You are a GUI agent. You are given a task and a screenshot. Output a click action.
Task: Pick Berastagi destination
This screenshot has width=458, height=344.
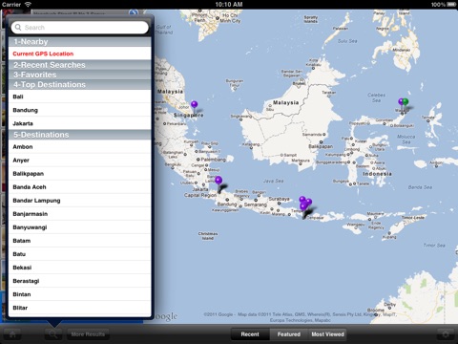pos(79,281)
